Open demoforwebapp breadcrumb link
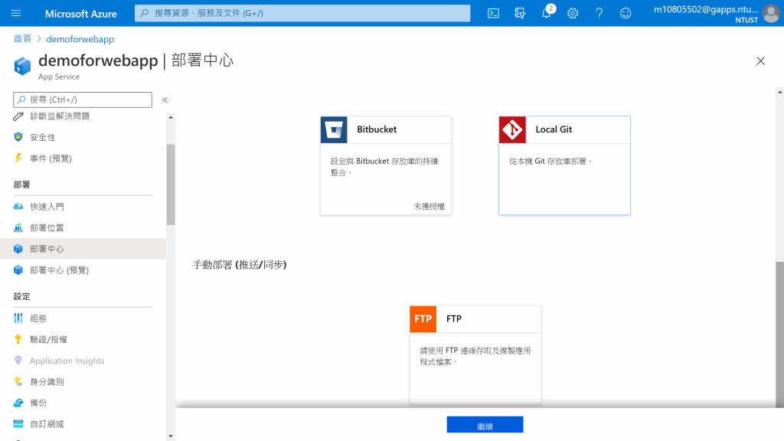The image size is (784, 441). [80, 39]
